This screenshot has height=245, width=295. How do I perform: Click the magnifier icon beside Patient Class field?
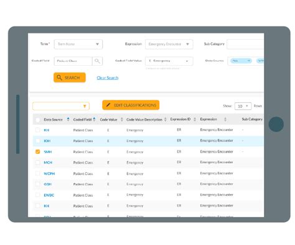[x=97, y=61]
